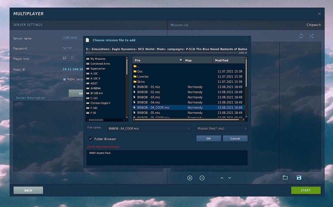
Task: Move mission down arrow
Action: coord(229,178)
